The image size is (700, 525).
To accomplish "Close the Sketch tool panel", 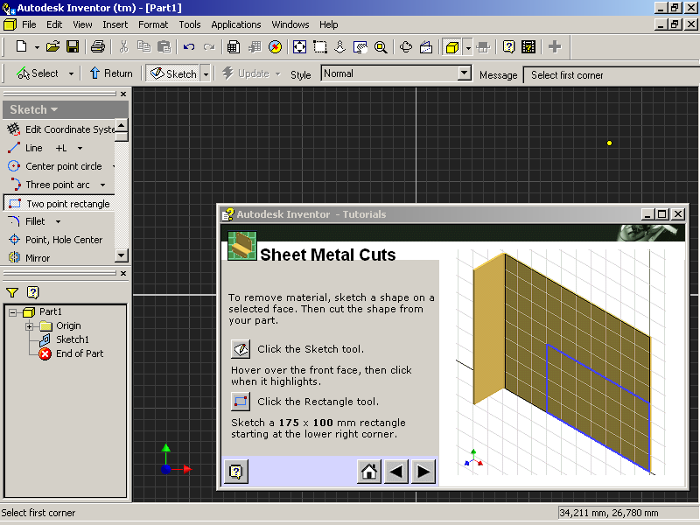I will pyautogui.click(x=123, y=94).
